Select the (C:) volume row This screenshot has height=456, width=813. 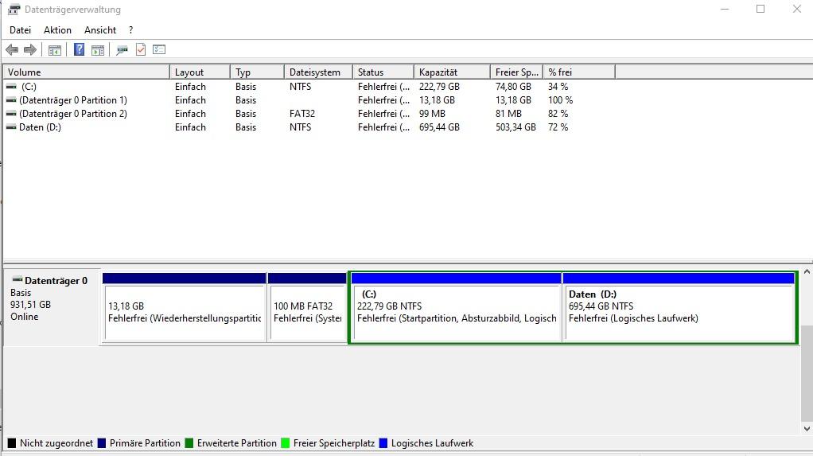(309, 87)
